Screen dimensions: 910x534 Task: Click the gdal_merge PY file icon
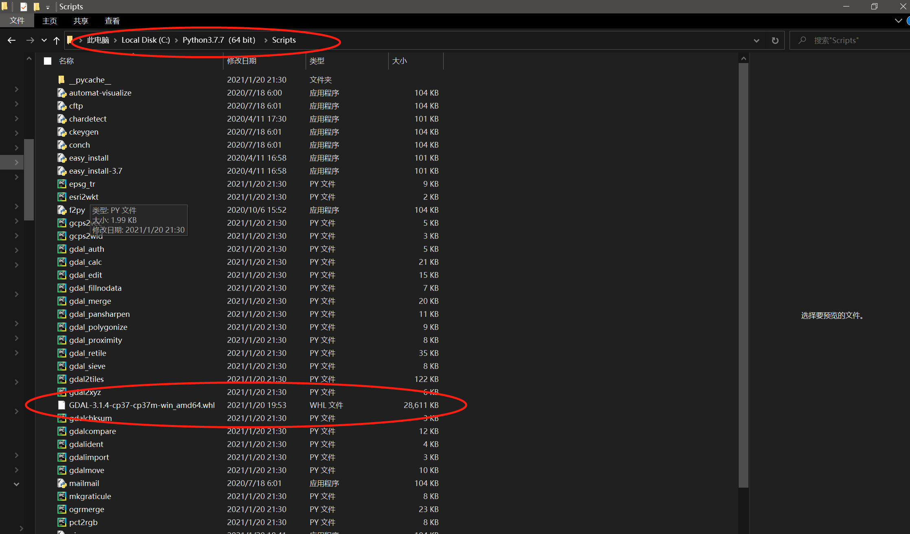[61, 301]
